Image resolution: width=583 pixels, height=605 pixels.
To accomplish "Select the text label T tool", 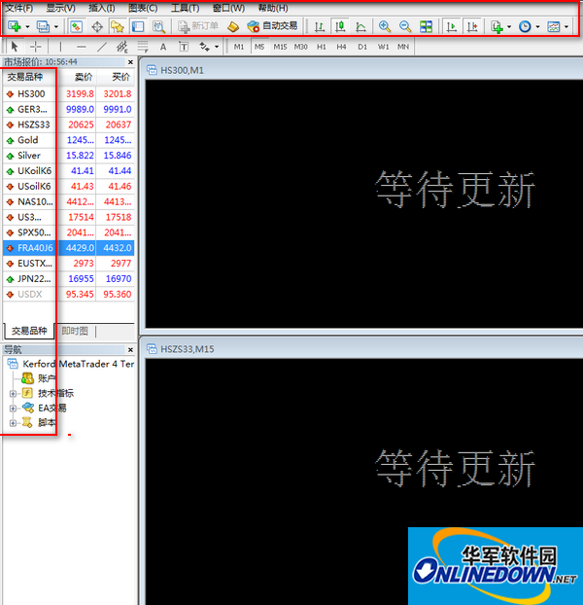I will coord(184,47).
